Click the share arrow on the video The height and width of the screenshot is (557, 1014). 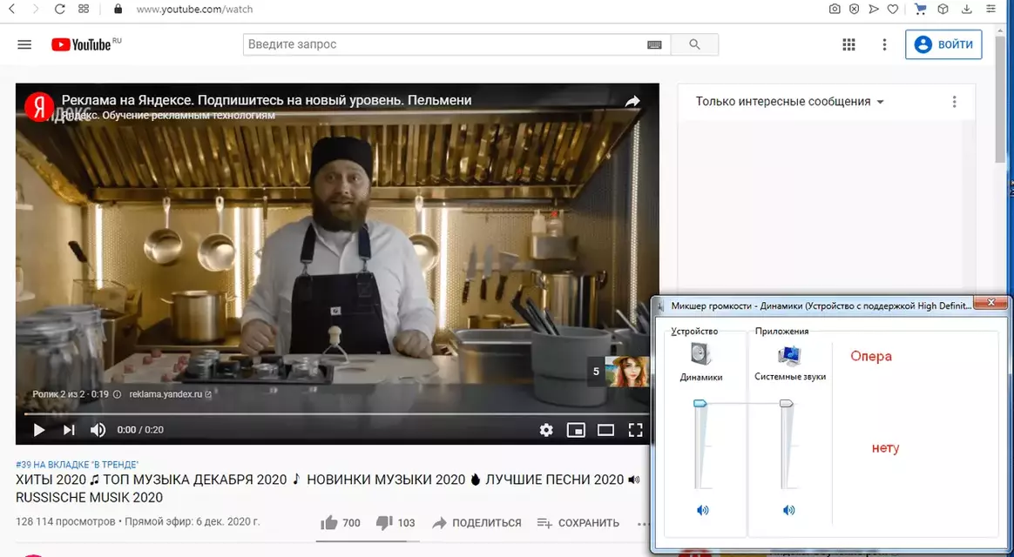[632, 101]
